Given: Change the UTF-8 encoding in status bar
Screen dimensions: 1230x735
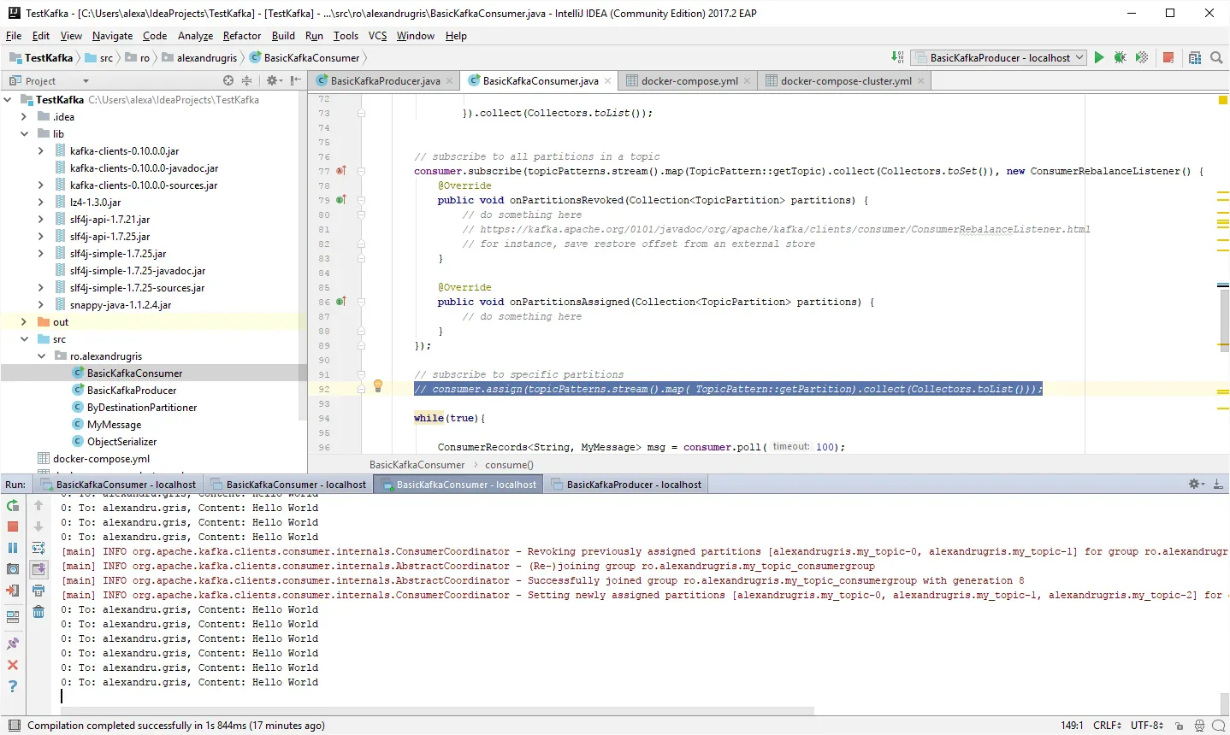Looking at the screenshot, I should (x=1147, y=725).
